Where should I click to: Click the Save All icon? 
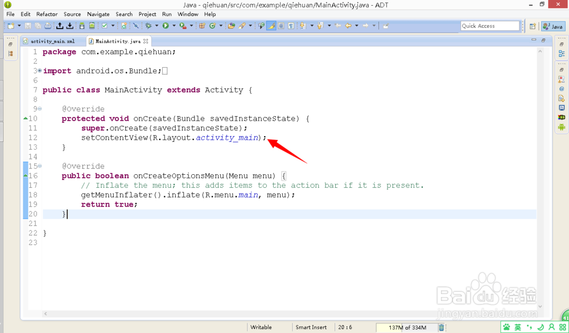click(38, 26)
